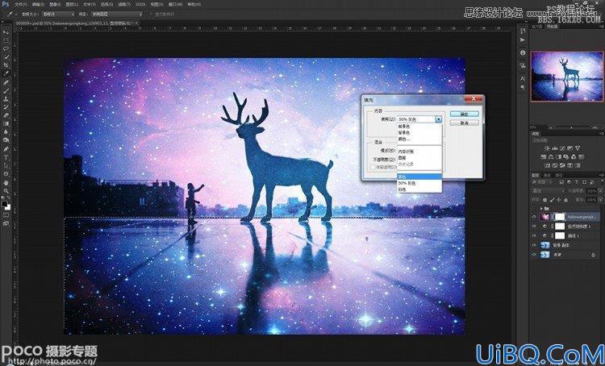Viewport: 605px width, 366px height.
Task: Select the History Brush tool
Action: (6, 107)
